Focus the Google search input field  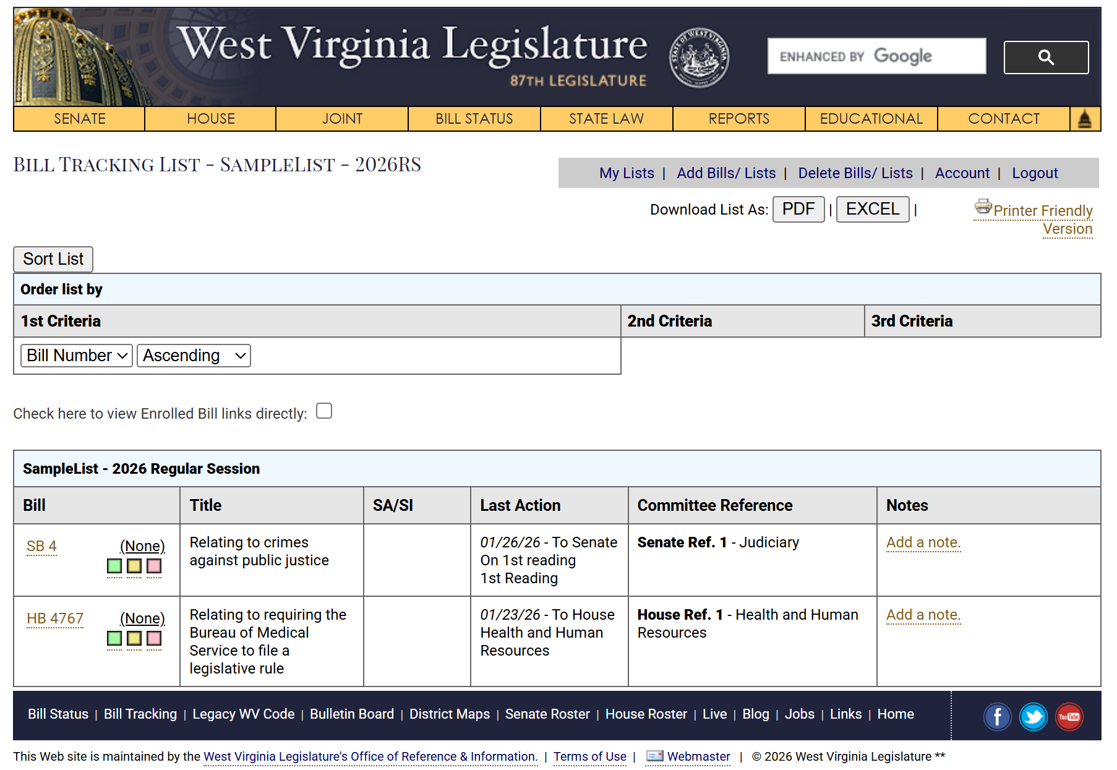876,56
